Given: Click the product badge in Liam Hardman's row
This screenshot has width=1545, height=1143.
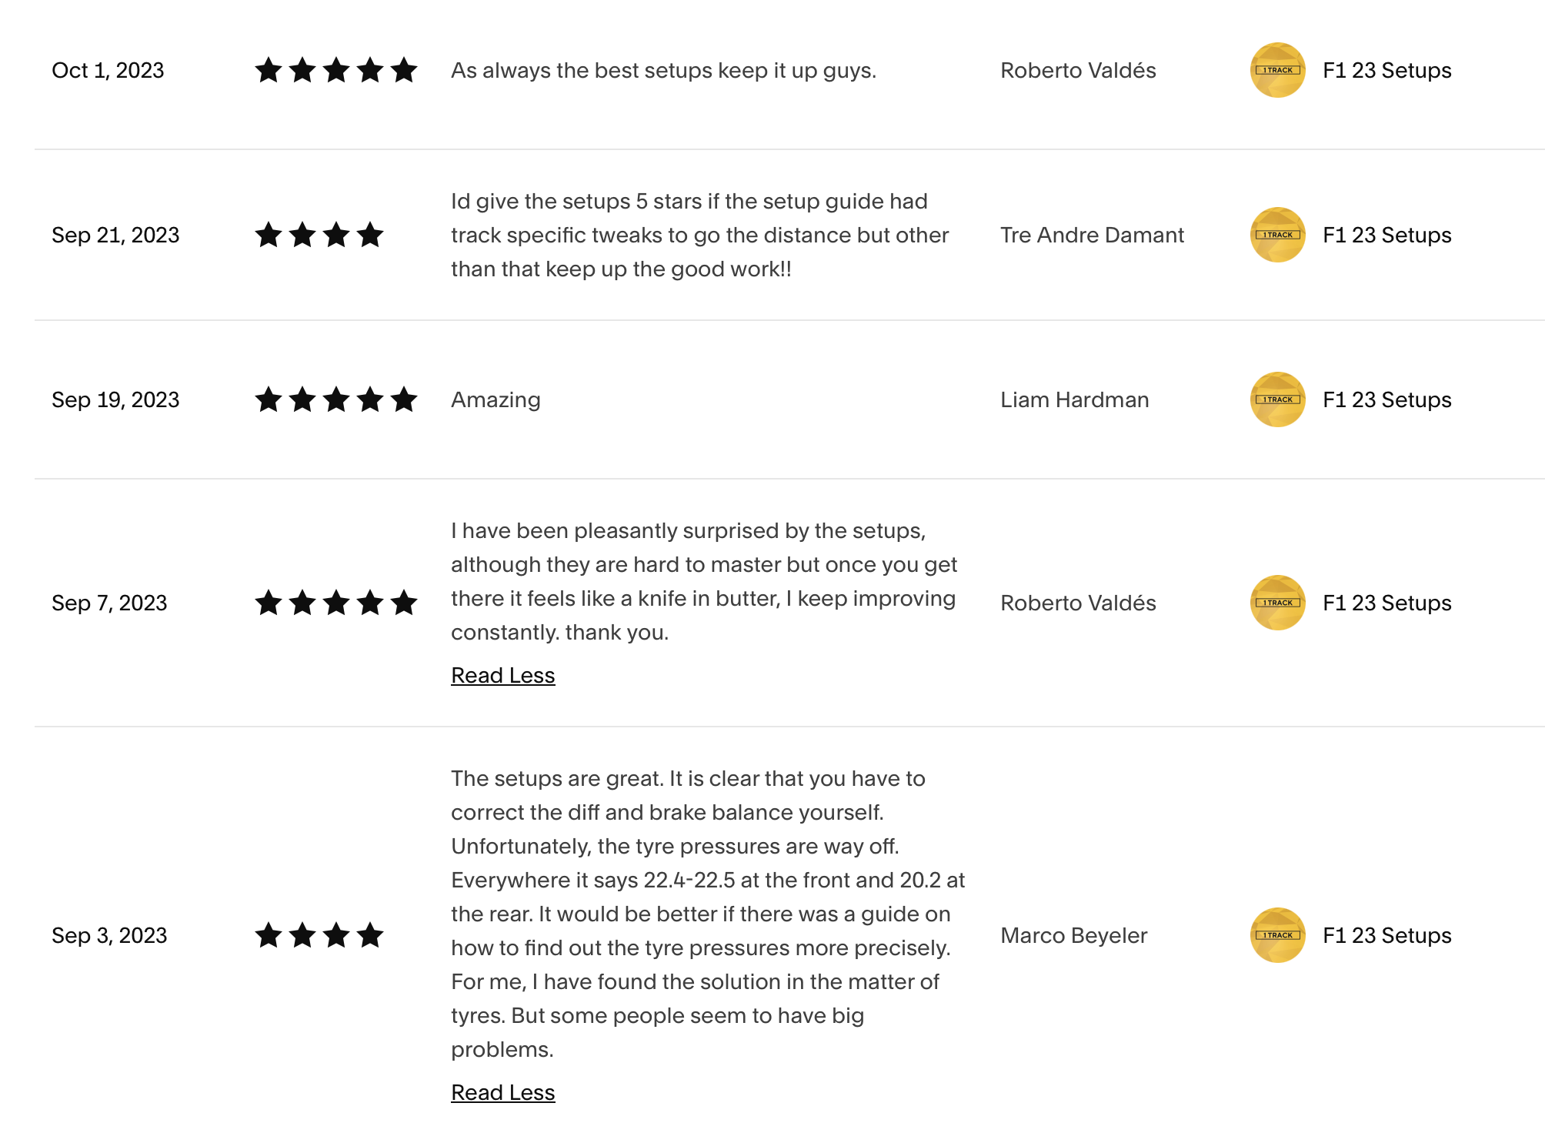Looking at the screenshot, I should click(1277, 399).
